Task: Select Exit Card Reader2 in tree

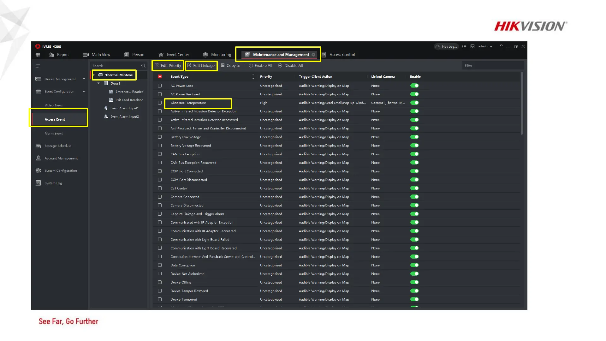Action: tap(129, 100)
